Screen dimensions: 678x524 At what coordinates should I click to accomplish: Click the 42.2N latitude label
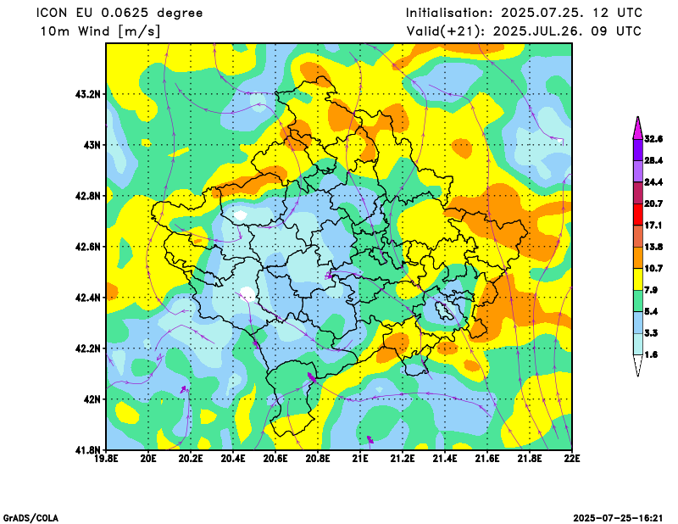pyautogui.click(x=88, y=348)
